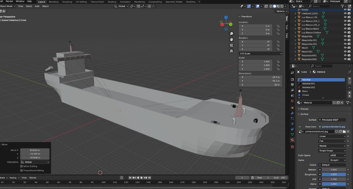
Task: Open Repeat extension dropdown
Action: pyautogui.click(x=332, y=146)
